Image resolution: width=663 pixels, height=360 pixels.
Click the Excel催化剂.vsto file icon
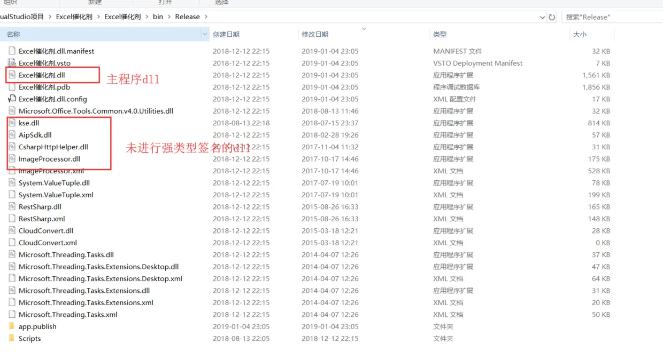[12, 63]
